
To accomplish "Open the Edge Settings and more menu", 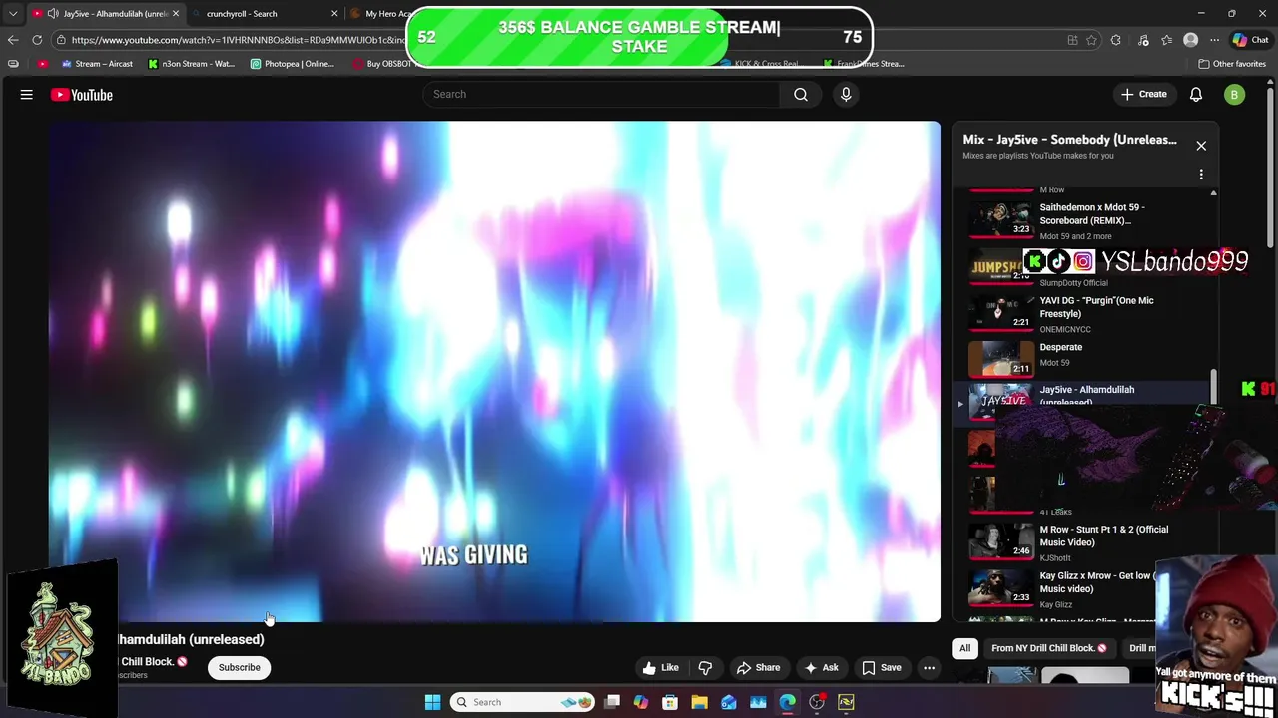I will [1213, 40].
